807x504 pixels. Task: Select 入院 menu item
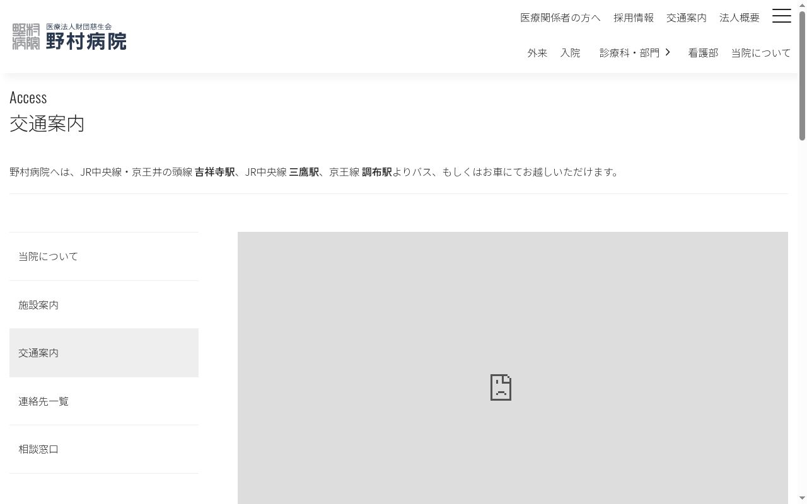(x=571, y=53)
